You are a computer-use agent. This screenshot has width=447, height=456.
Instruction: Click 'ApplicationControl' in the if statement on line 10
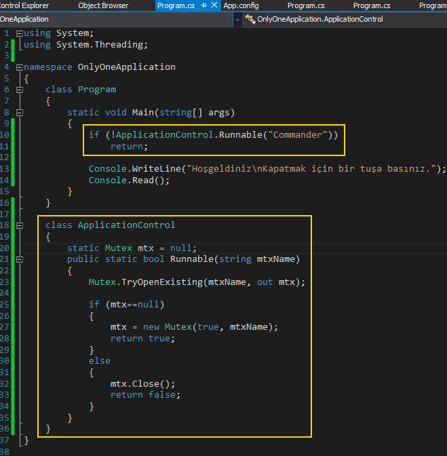coord(165,135)
